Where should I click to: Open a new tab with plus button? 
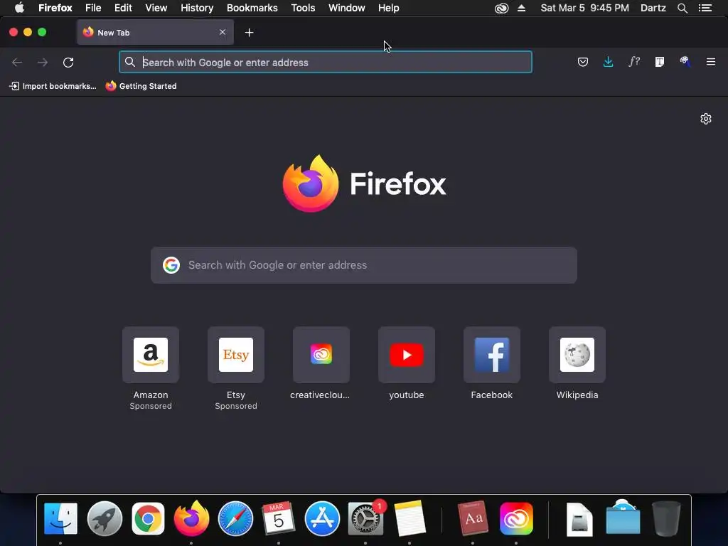[250, 33]
